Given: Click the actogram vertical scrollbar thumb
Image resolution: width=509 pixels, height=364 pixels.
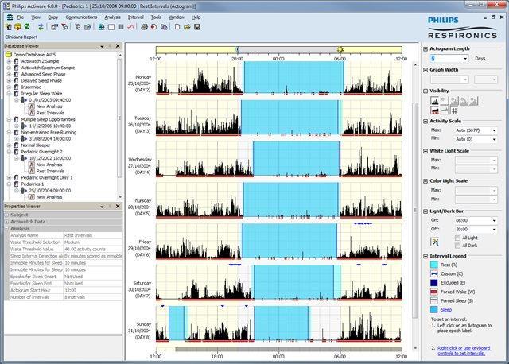Looking at the screenshot, I should pyautogui.click(x=415, y=211).
